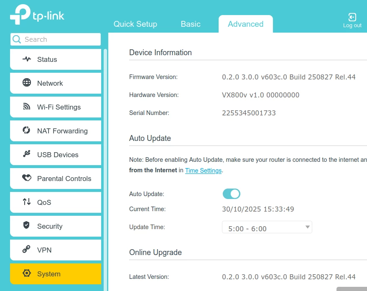Click the tp-link logo
The width and height of the screenshot is (367, 291).
(x=37, y=15)
